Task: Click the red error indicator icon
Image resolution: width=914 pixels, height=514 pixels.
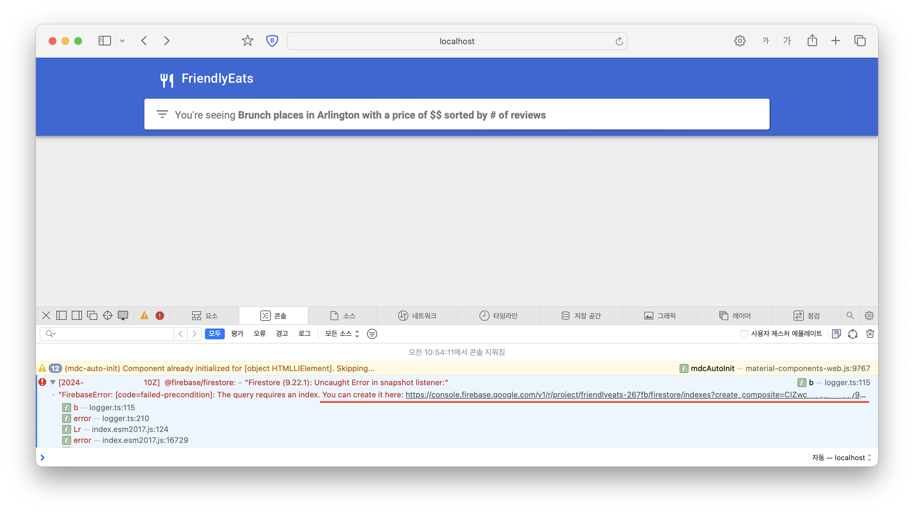Action: click(x=160, y=315)
